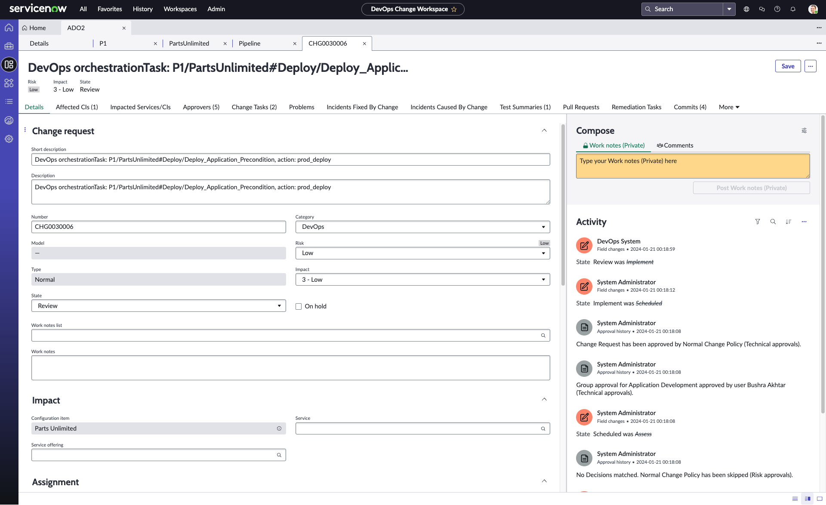Switch to the Approvers (5) tab
Image resolution: width=826 pixels, height=505 pixels.
point(201,107)
